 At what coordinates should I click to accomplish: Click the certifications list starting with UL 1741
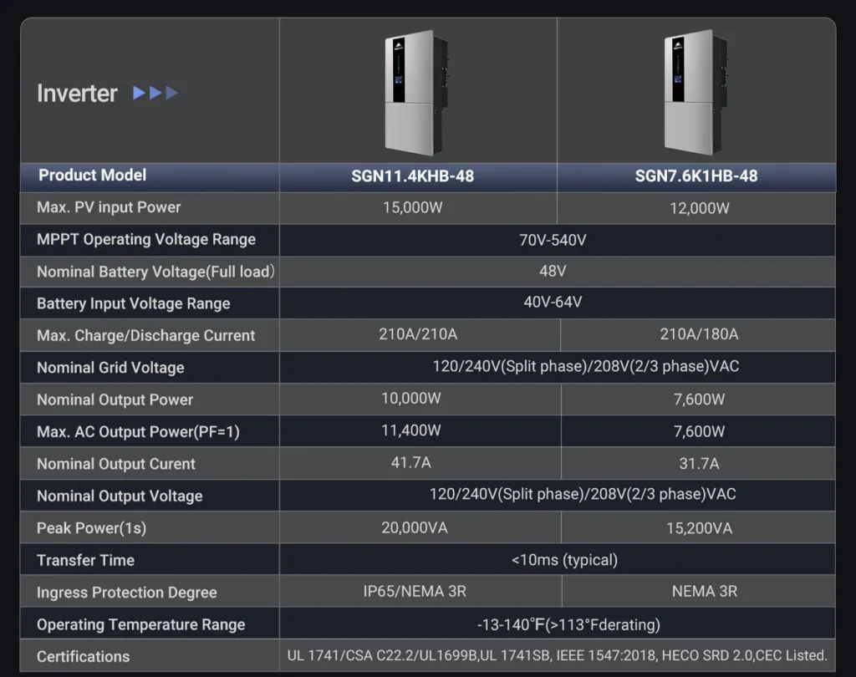pos(556,655)
